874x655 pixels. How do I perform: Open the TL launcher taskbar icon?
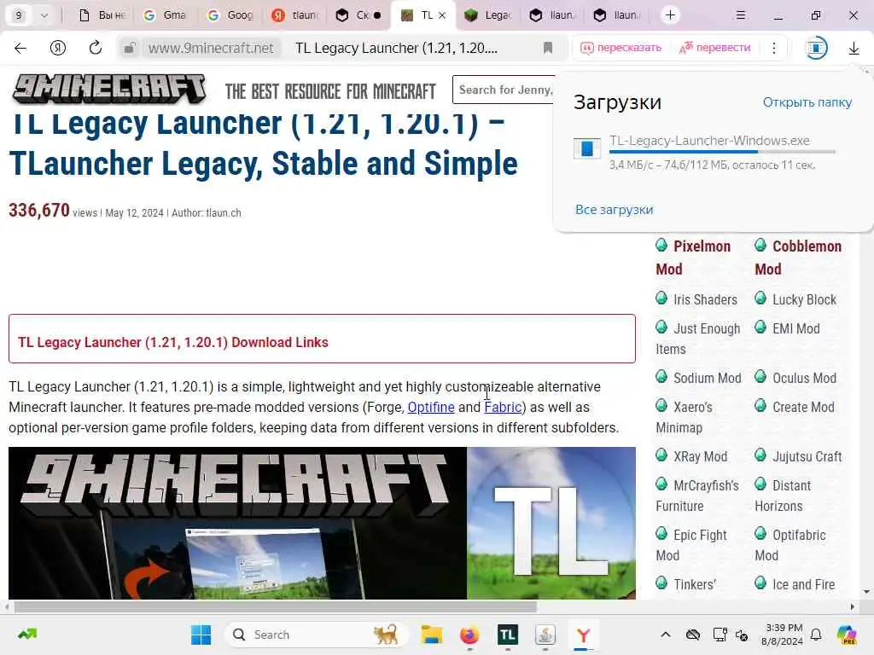507,635
